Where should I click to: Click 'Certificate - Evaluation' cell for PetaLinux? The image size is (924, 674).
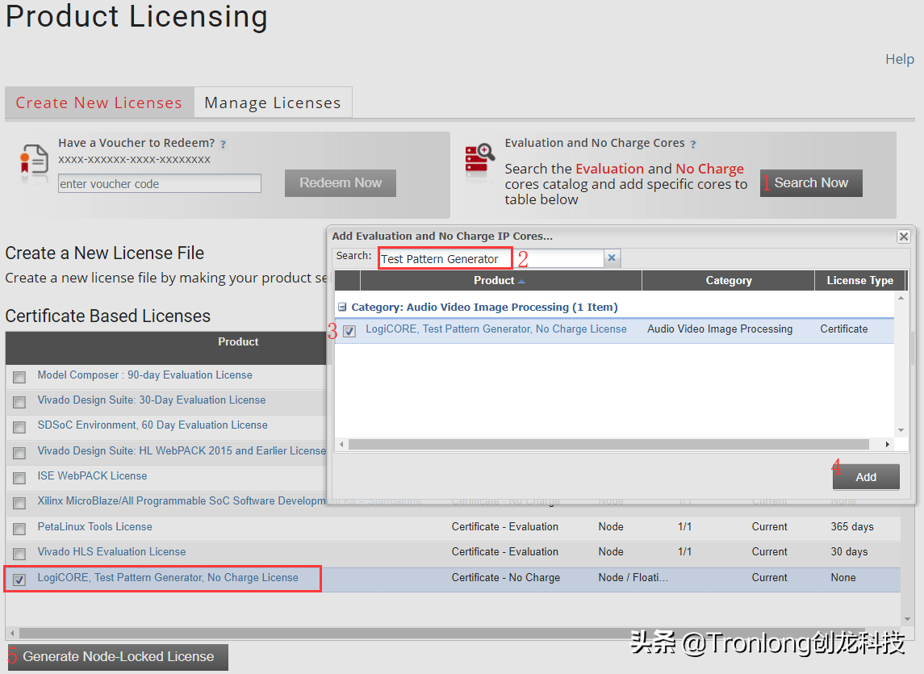pyautogui.click(x=505, y=526)
